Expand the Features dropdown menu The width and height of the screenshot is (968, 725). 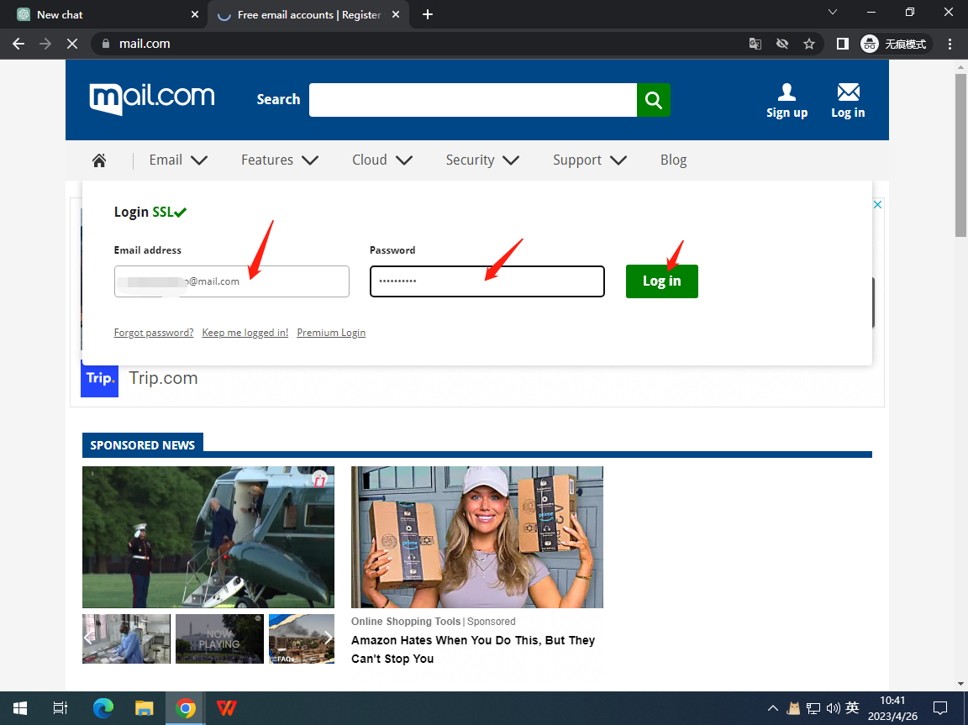click(x=280, y=160)
